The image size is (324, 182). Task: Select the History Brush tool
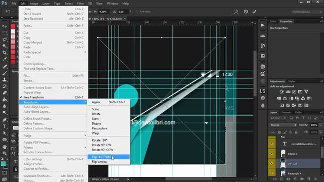(5, 86)
